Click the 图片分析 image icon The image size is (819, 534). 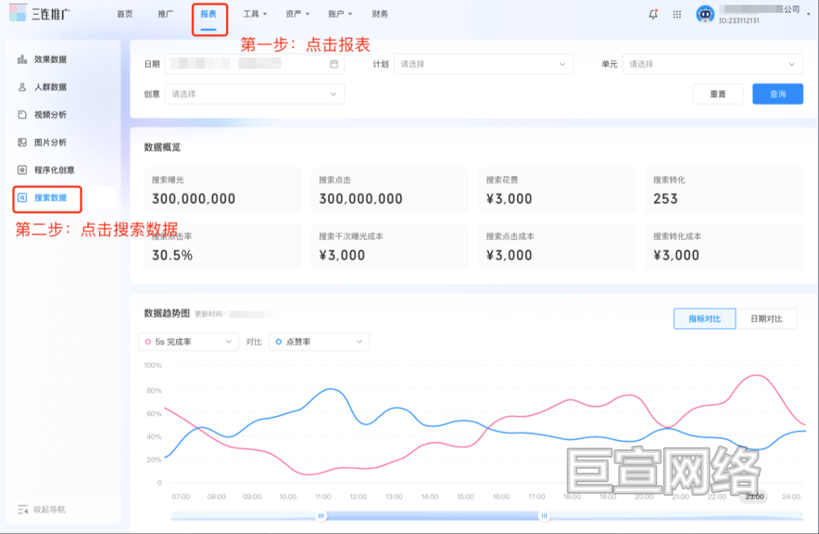[22, 142]
